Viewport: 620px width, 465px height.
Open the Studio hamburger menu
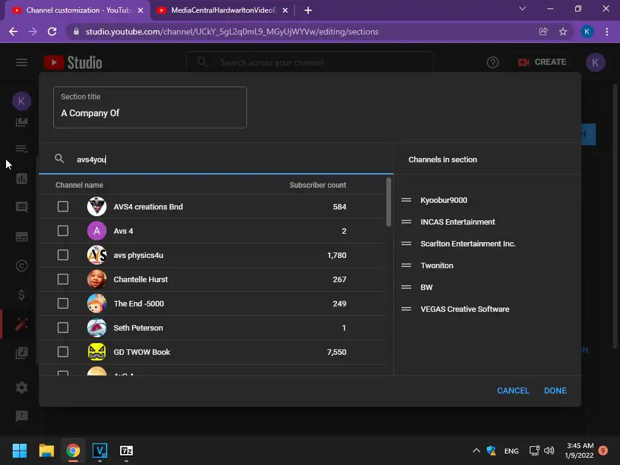click(x=22, y=62)
